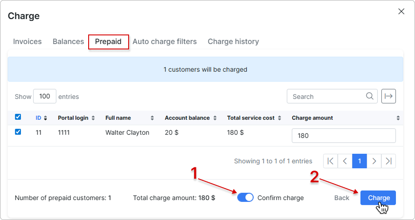Click the export table icon button
The width and height of the screenshot is (415, 220).
coord(388,96)
